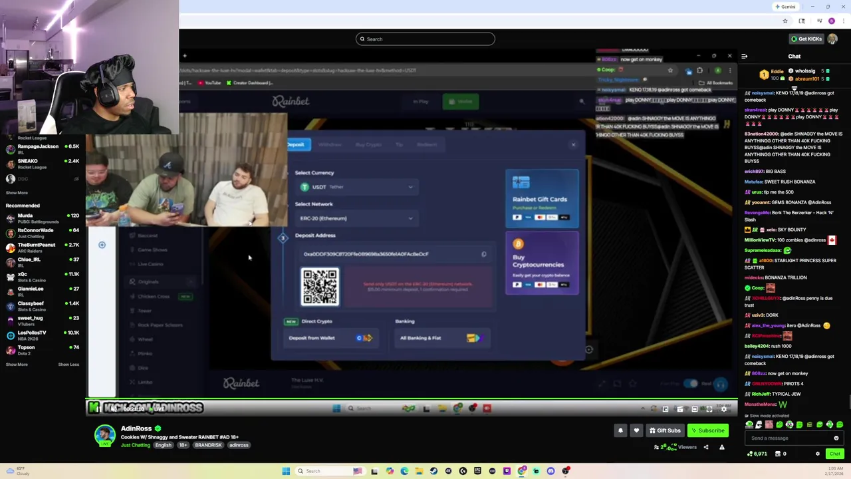Select the adinross tag
Image resolution: width=851 pixels, height=479 pixels.
coord(239,445)
